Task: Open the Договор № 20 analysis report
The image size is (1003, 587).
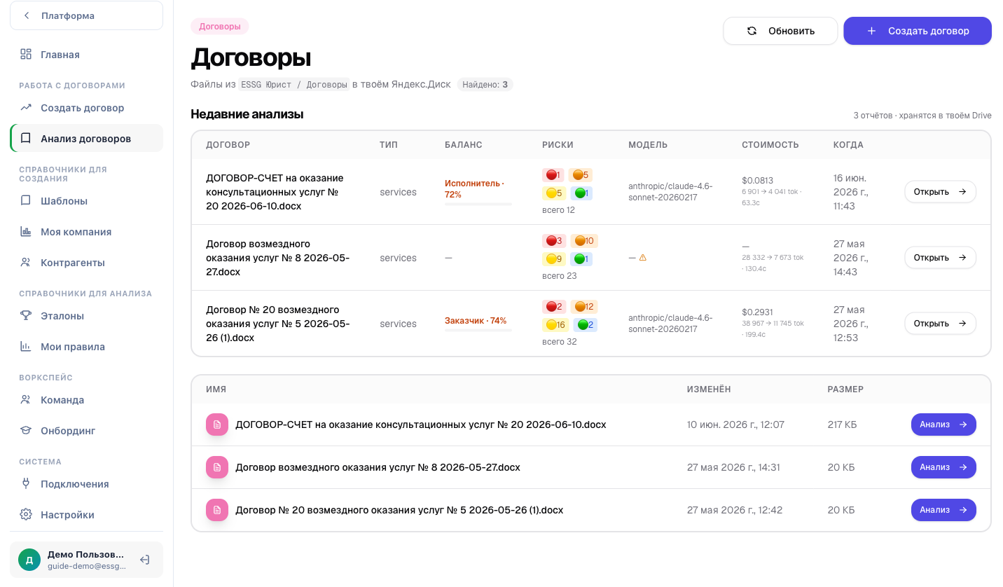Action: pyautogui.click(x=940, y=324)
